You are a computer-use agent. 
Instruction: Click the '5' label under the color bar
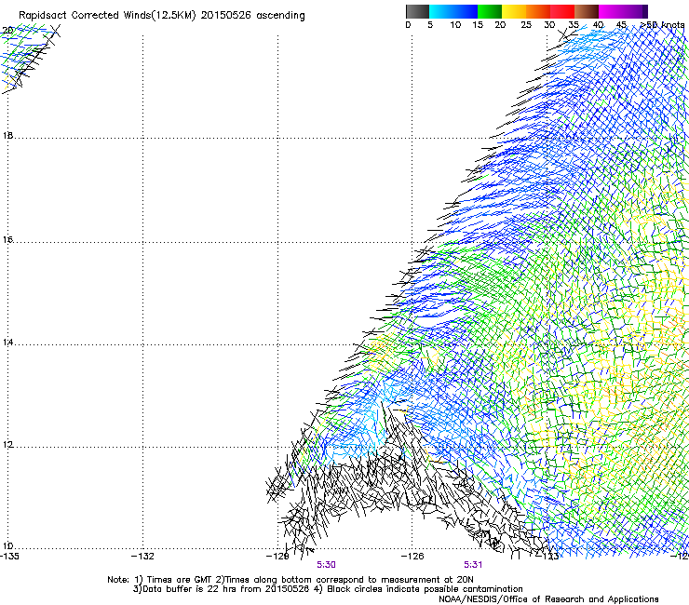(430, 25)
